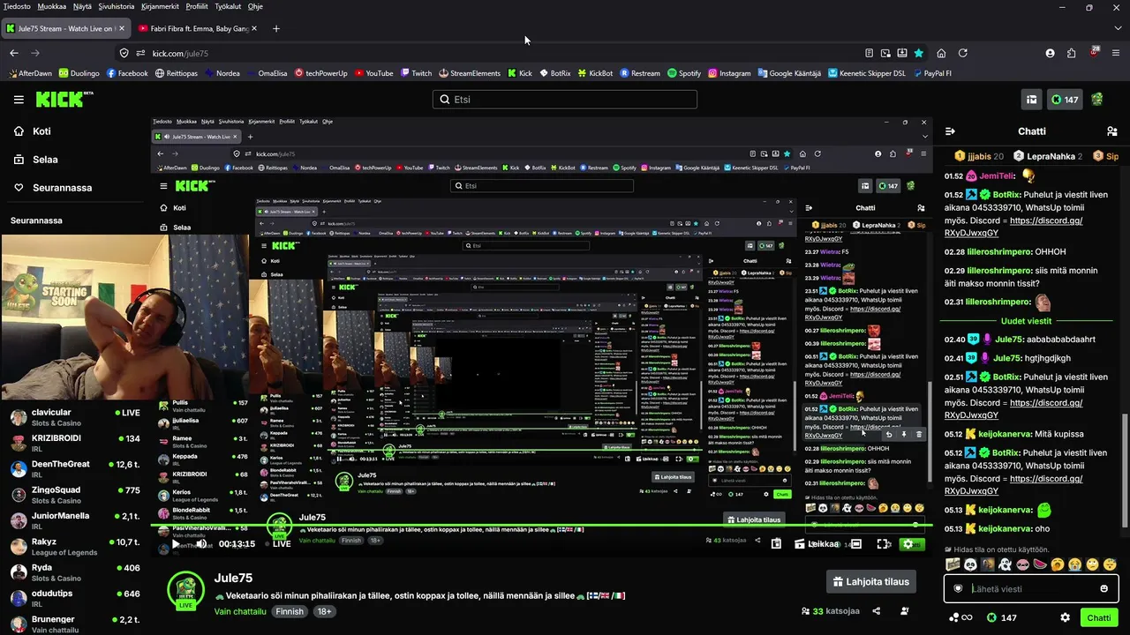Open the Kirjanmerkit menu
The image size is (1130, 635).
coord(160,6)
